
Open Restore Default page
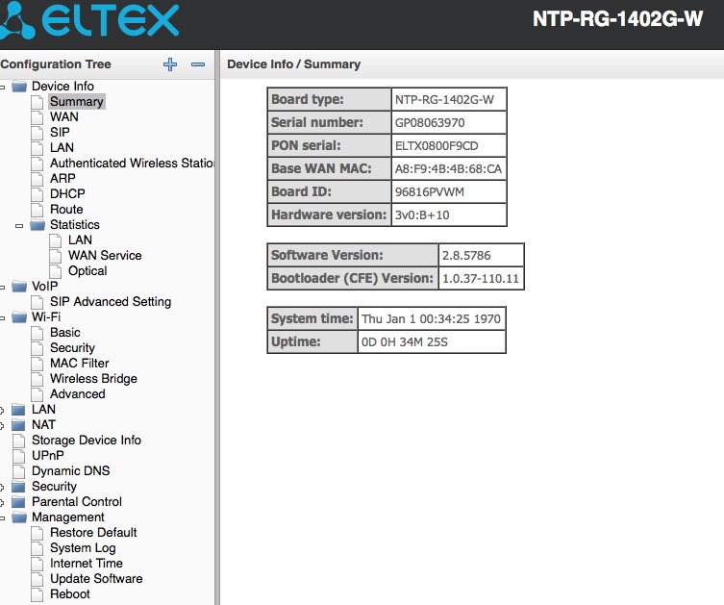tap(93, 533)
